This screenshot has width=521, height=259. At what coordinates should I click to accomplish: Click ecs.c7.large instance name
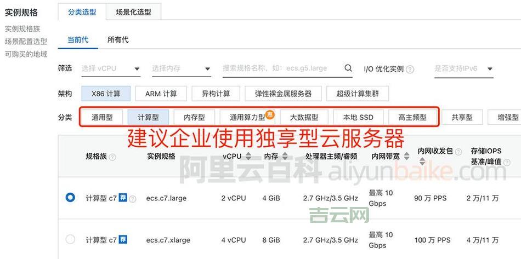[166, 198]
